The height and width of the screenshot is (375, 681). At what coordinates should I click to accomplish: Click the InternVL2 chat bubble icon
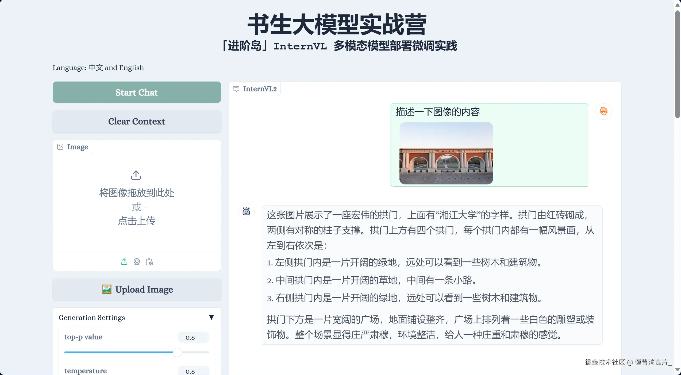(236, 89)
